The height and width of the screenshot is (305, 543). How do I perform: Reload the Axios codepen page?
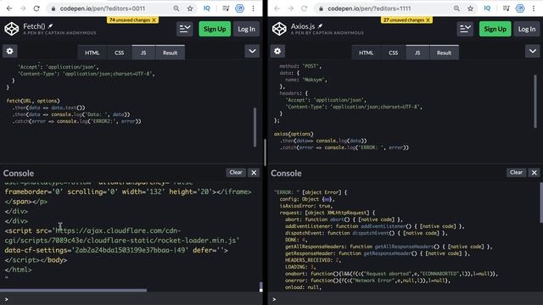pyautogui.click(x=304, y=8)
